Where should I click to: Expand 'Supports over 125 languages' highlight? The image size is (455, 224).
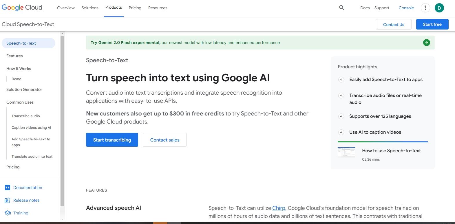[x=341, y=116]
